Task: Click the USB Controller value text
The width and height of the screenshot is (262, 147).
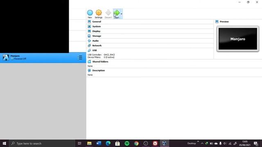Action: (x=109, y=55)
